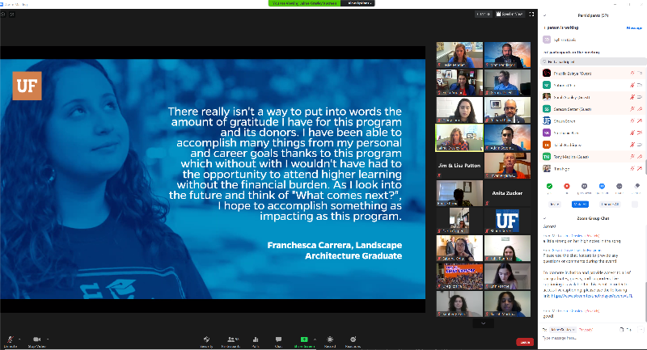This screenshot has width=647, height=350.
Task: Collapse the Participants panel chevron
Action: click(x=544, y=15)
